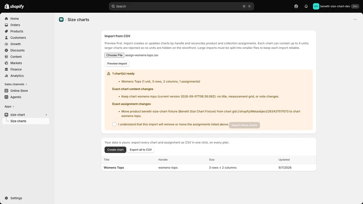Click the Settings gear icon

point(6,198)
